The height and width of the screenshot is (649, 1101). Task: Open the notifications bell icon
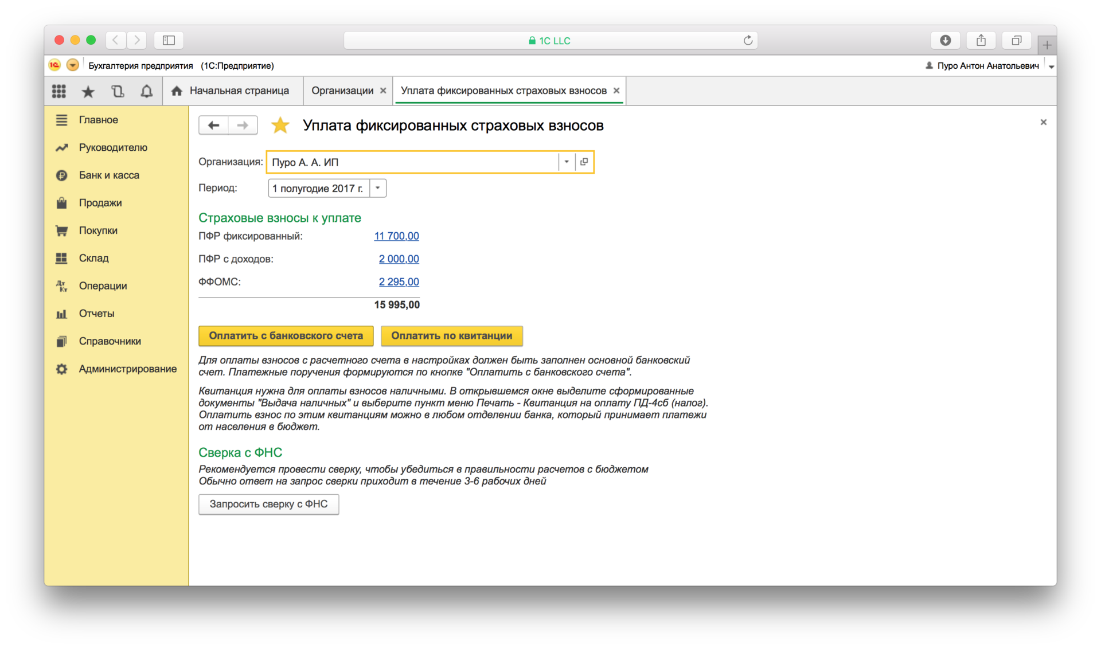coord(147,91)
